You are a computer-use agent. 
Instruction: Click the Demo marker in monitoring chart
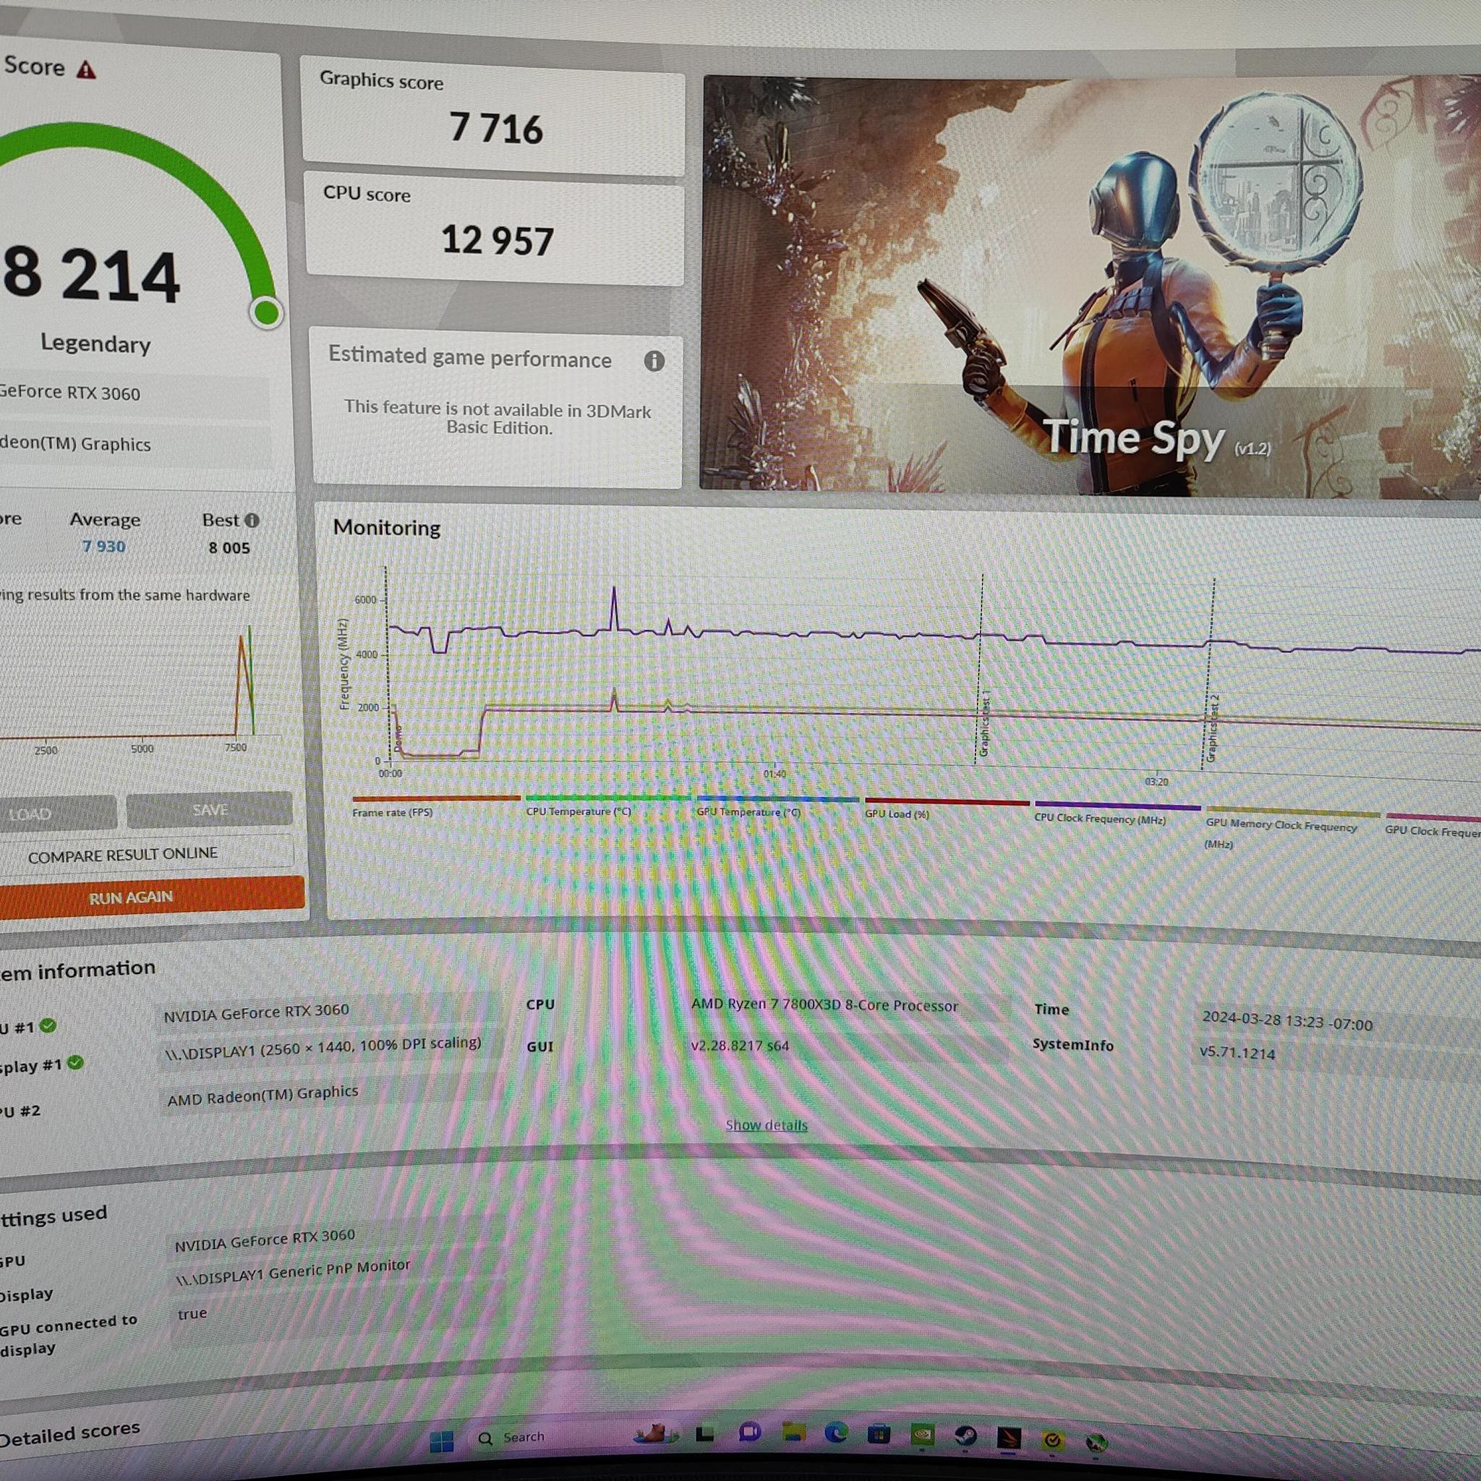click(398, 739)
